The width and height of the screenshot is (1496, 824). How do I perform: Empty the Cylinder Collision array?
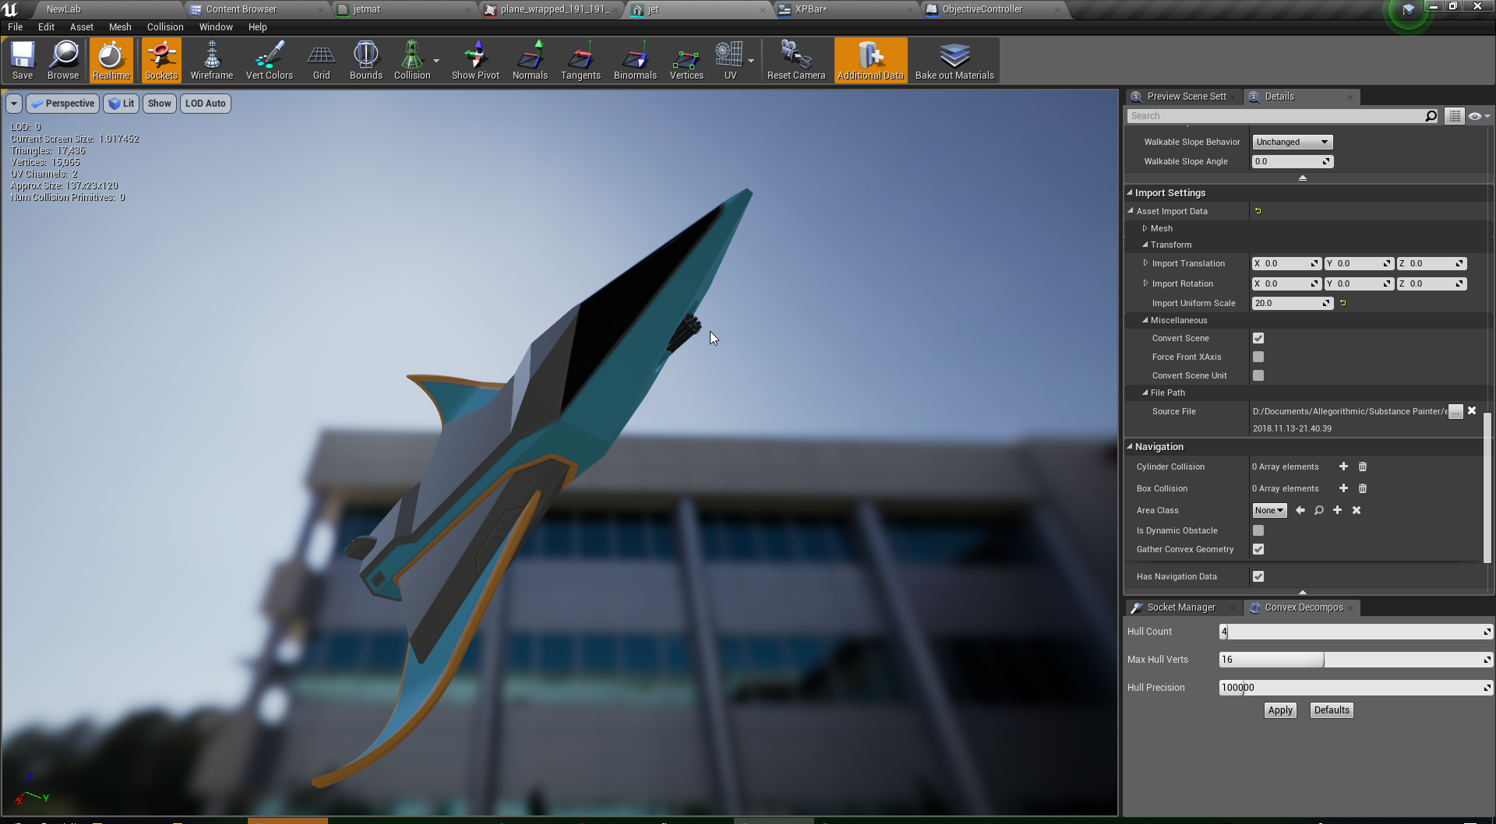pos(1363,467)
